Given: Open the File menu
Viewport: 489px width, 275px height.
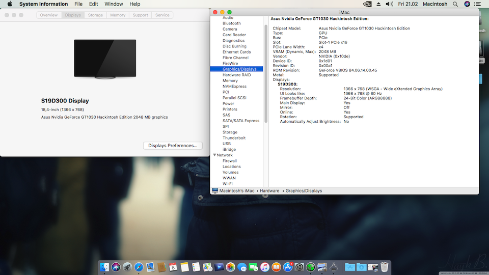Looking at the screenshot, I should point(78,4).
